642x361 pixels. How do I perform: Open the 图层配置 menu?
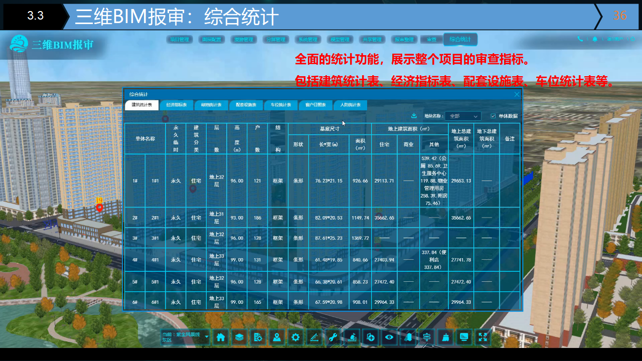tap(211, 40)
